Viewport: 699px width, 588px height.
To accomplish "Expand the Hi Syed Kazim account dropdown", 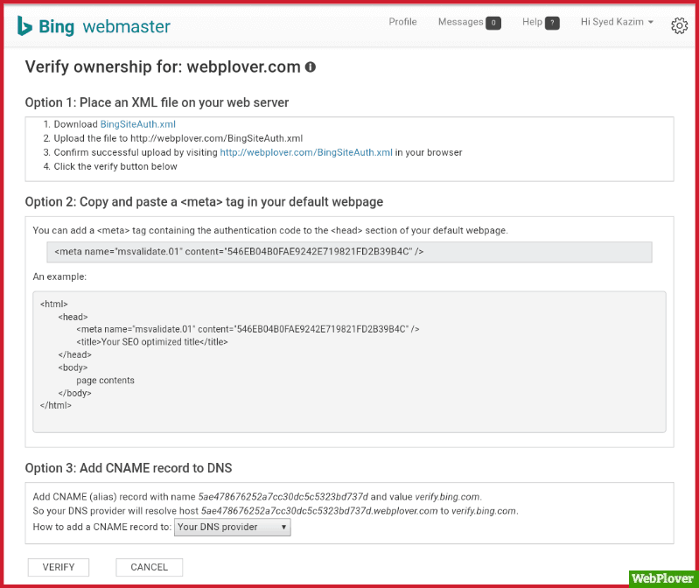I will tap(617, 22).
